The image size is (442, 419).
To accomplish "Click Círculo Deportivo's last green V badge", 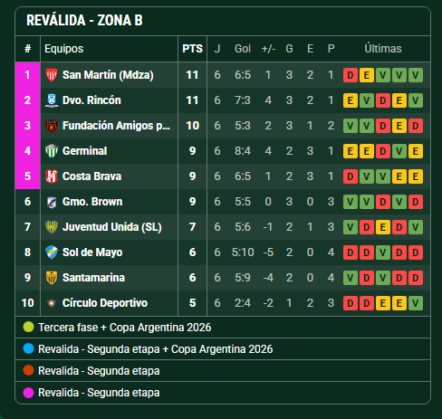I will coord(416,303).
